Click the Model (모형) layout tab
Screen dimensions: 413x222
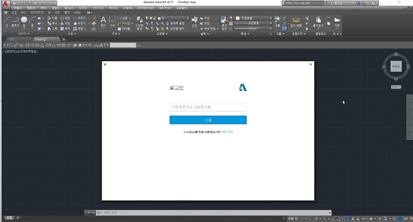tap(9, 218)
